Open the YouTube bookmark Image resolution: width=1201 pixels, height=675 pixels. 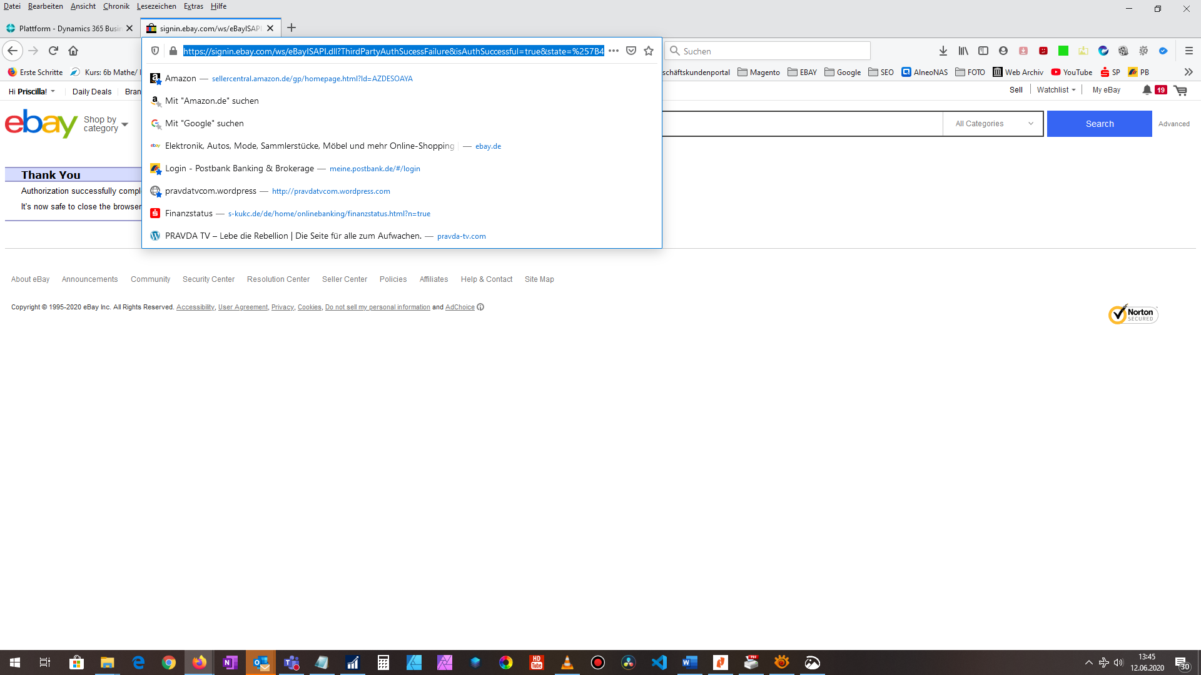(1072, 72)
